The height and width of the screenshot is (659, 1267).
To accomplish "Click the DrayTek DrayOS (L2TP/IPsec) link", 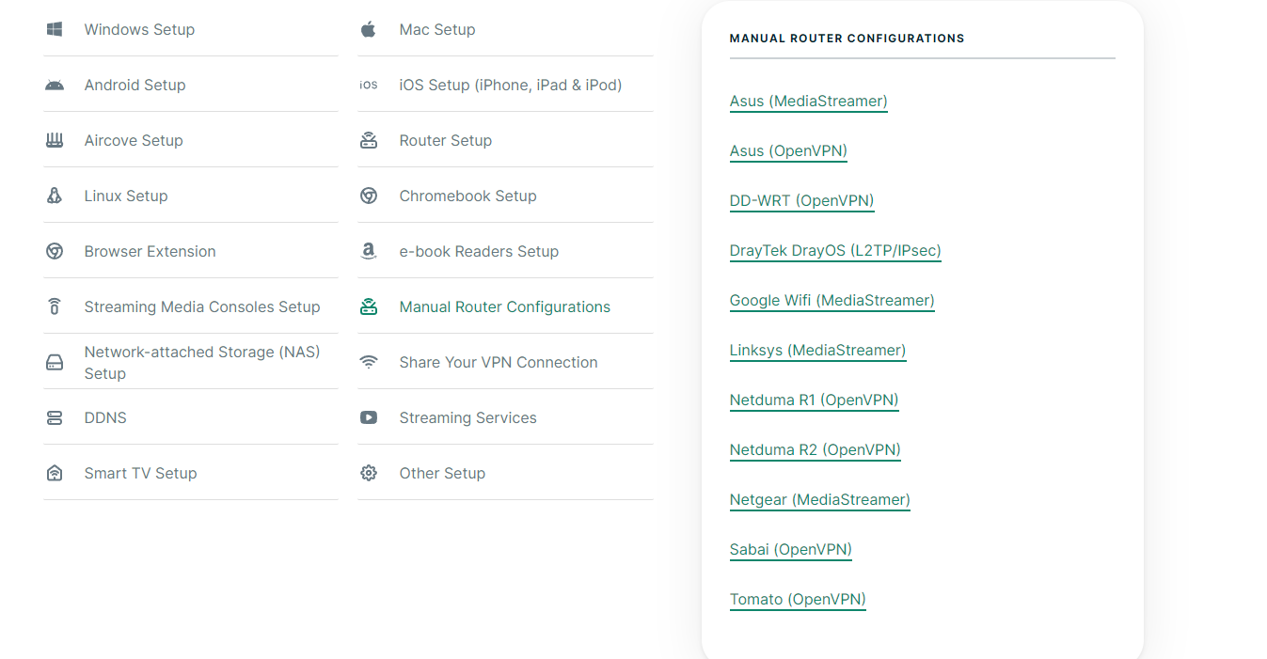I will coord(835,250).
